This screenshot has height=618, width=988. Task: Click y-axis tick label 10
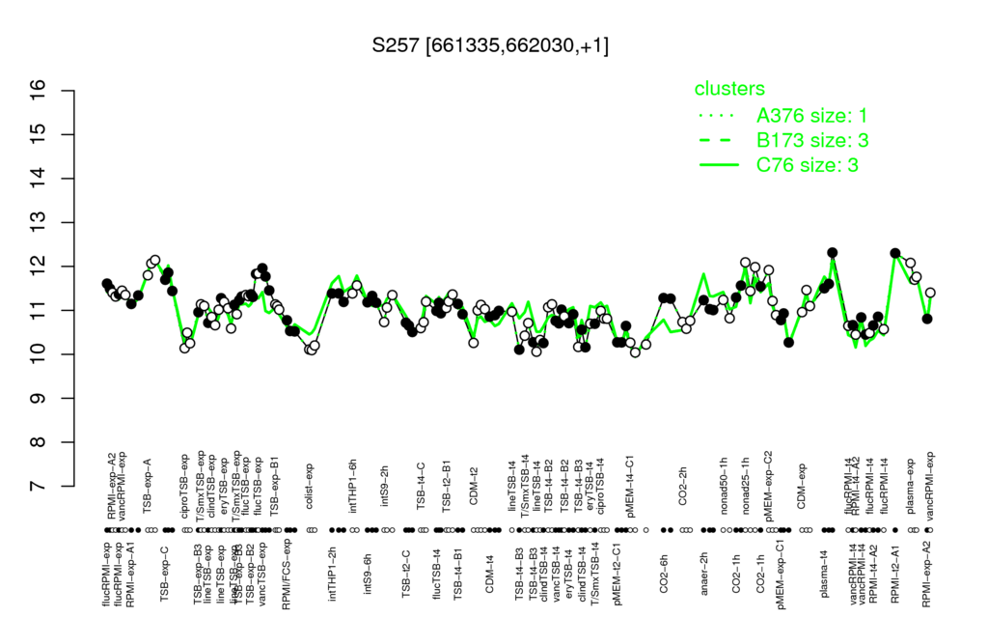click(38, 354)
